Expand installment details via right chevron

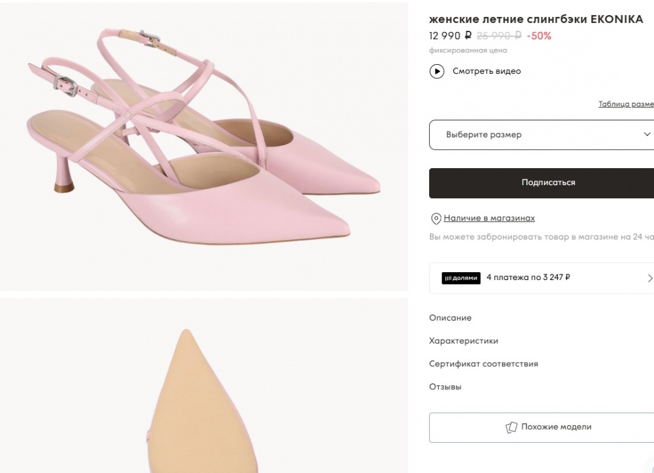[649, 278]
